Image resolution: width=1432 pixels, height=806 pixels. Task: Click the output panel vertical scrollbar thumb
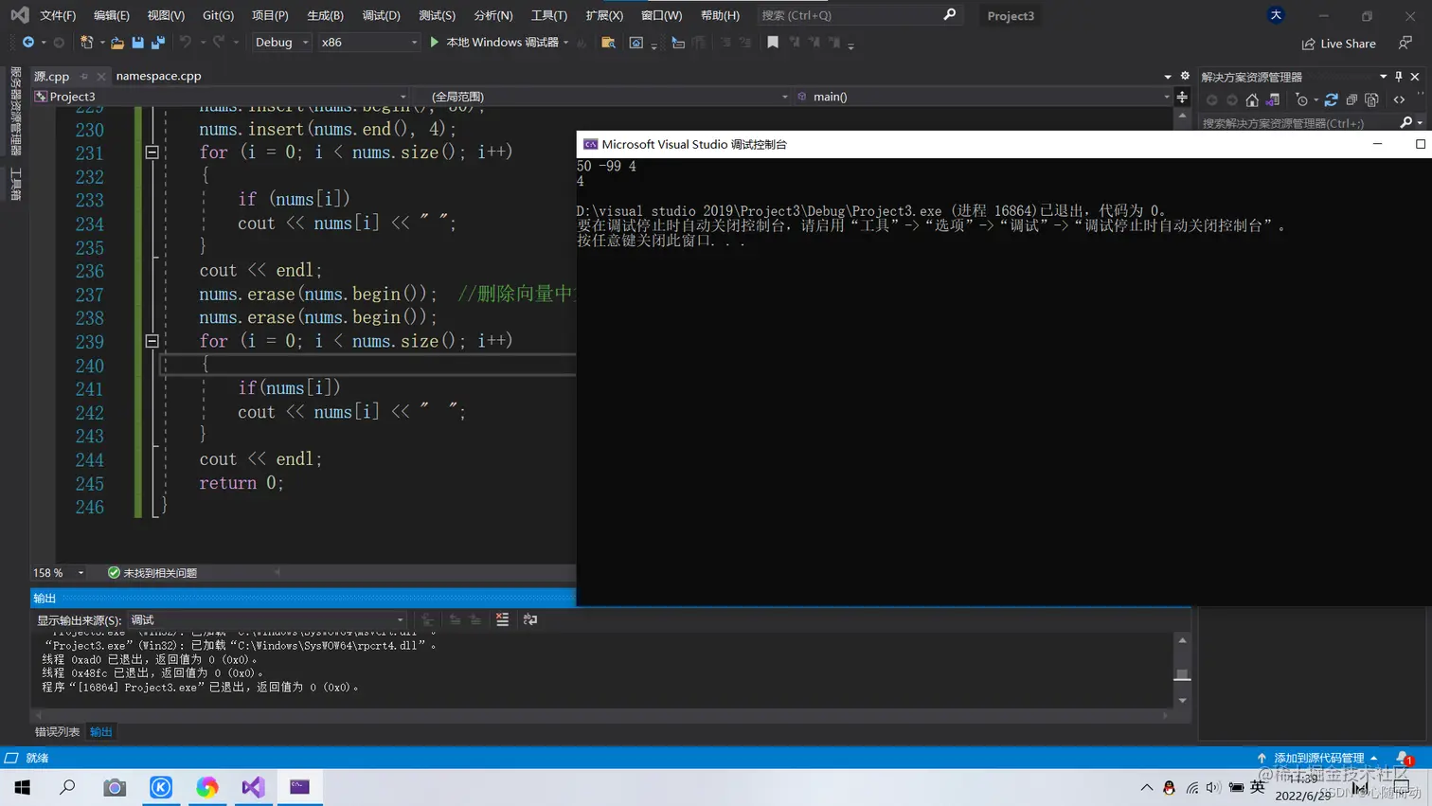click(x=1182, y=675)
